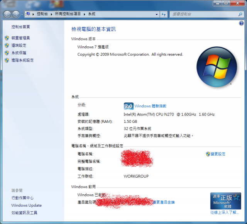Go to 控制台首頁 link
The height and width of the screenshot is (224, 247).
(20, 27)
